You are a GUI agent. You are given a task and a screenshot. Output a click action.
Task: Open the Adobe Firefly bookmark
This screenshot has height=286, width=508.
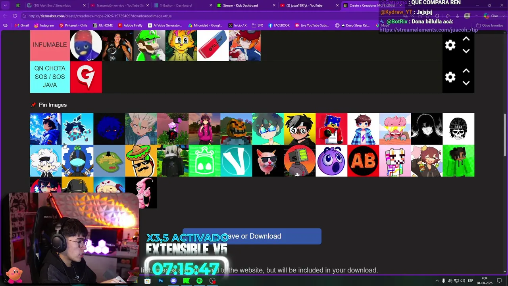point(130,25)
